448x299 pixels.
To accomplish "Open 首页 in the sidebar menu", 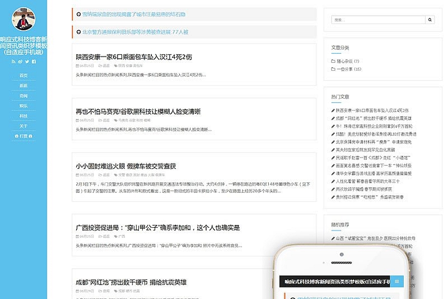I will pyautogui.click(x=23, y=76).
